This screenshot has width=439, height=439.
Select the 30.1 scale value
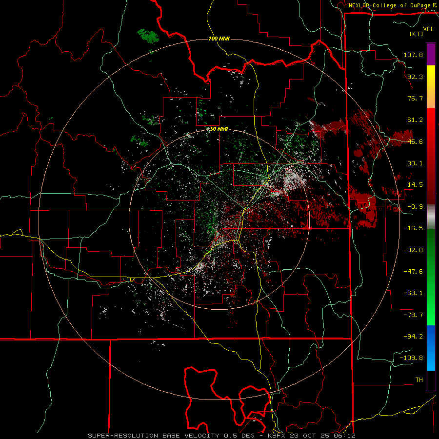click(415, 163)
